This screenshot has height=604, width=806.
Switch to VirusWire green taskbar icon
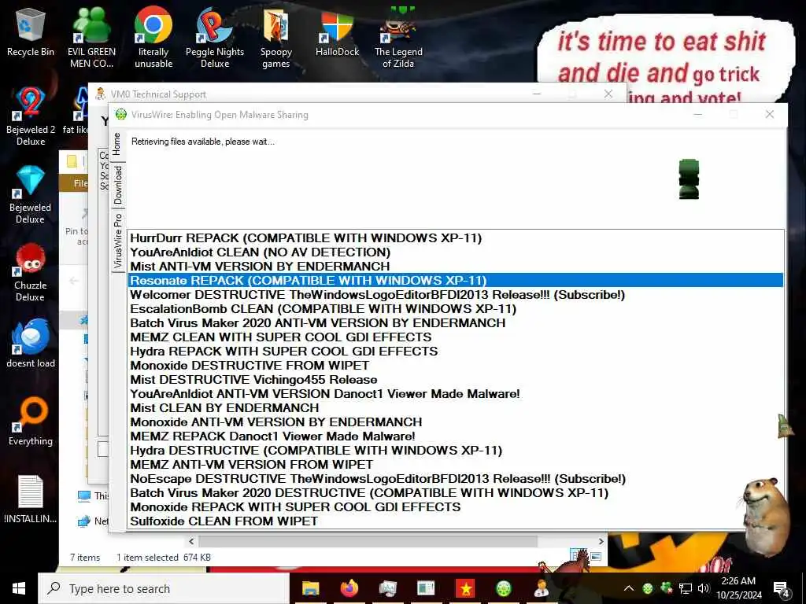pos(503,588)
